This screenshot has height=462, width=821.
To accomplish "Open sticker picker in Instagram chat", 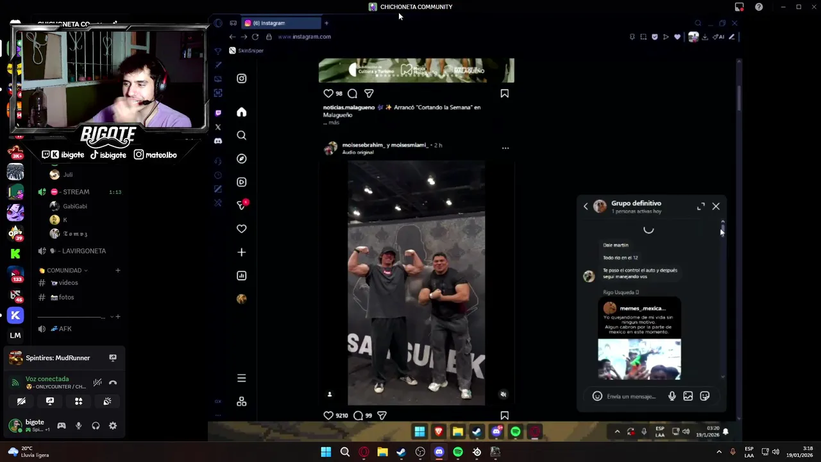I will pyautogui.click(x=705, y=396).
